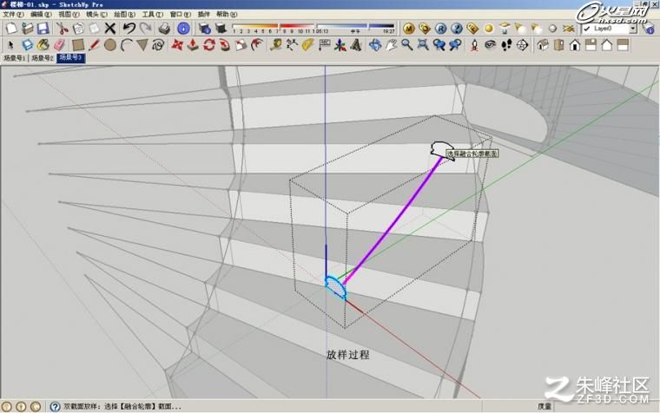Viewport: 660px width, 413px height.
Task: Click the purple loft path line
Action: pyautogui.click(x=393, y=220)
